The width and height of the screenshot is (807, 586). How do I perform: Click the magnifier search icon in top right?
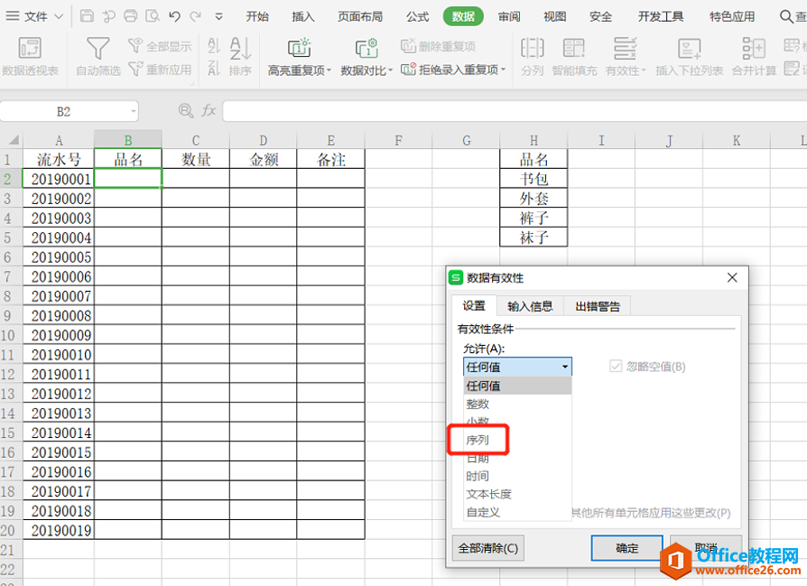(x=786, y=16)
